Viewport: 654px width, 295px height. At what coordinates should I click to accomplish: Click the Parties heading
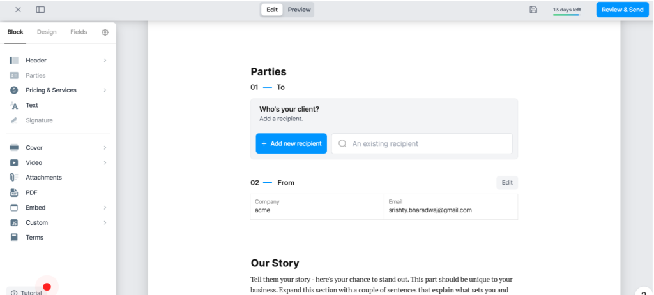(x=269, y=71)
